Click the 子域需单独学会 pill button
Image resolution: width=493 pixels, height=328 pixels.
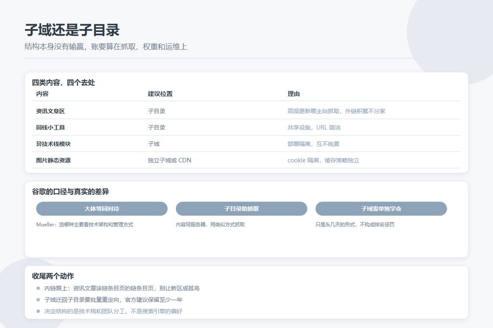coord(381,209)
